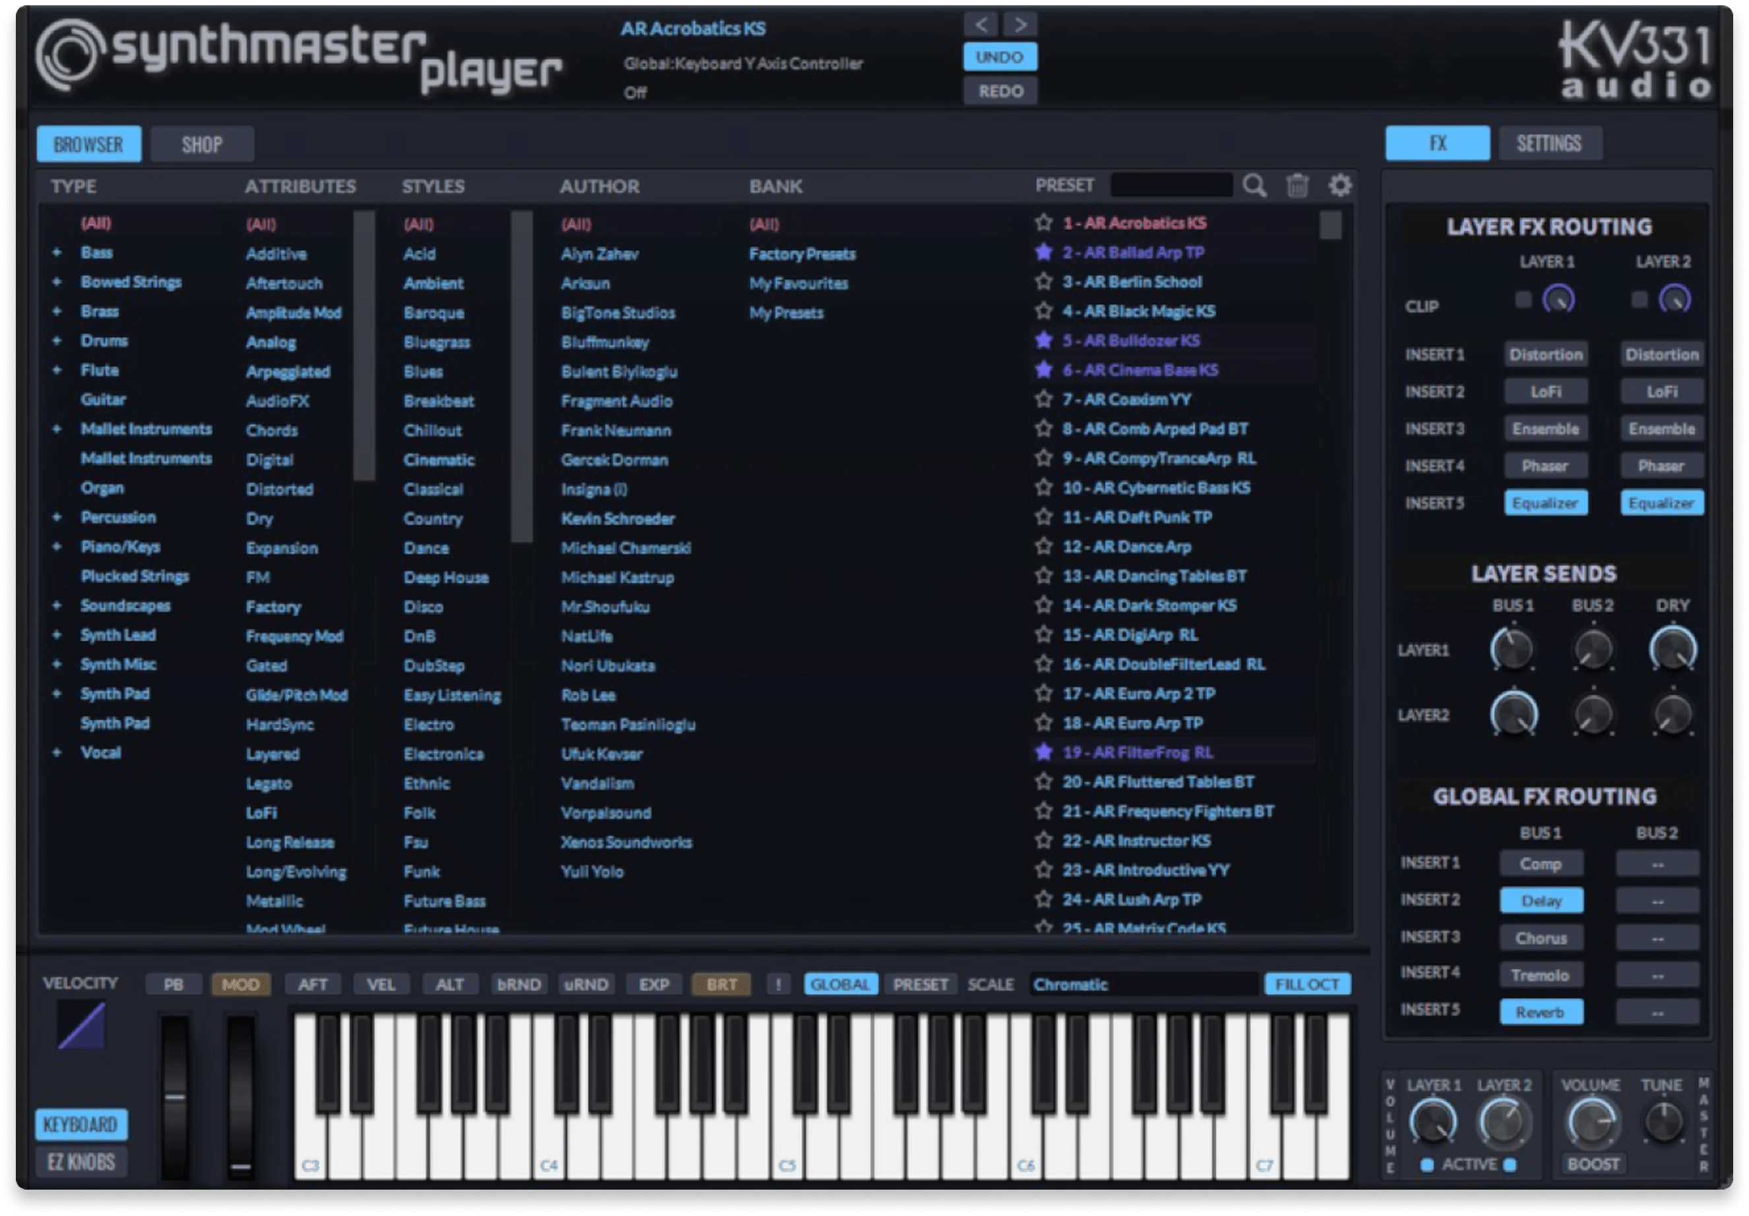Open browser settings gear icon
The width and height of the screenshot is (1749, 1216).
[x=1340, y=185]
